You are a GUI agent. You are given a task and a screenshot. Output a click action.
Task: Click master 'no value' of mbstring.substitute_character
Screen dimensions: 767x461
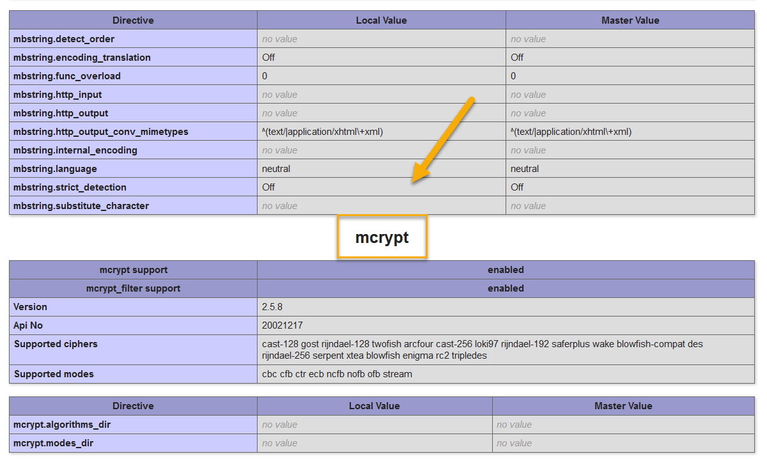tap(528, 206)
